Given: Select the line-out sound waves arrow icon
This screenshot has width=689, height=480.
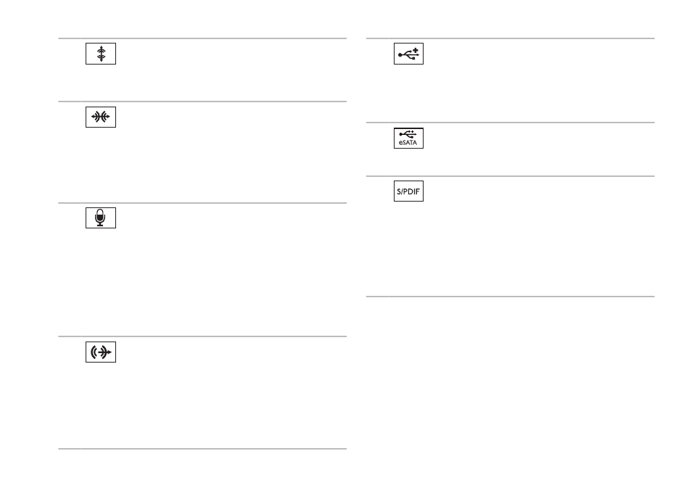Looking at the screenshot, I should click(101, 352).
